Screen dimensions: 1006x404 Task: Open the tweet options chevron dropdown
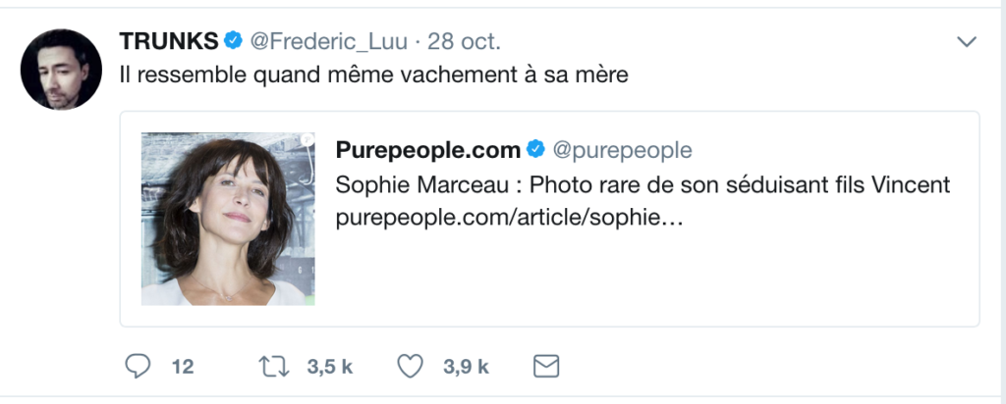pos(967,42)
